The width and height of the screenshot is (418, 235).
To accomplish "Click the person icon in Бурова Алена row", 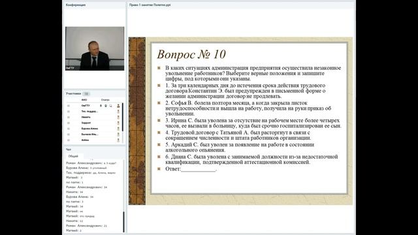I will click(x=118, y=129).
